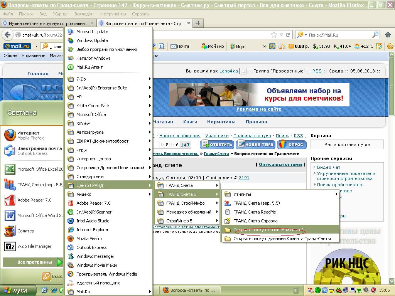
Task: Launch Проигрыватель Windows Media
Action: point(109,274)
